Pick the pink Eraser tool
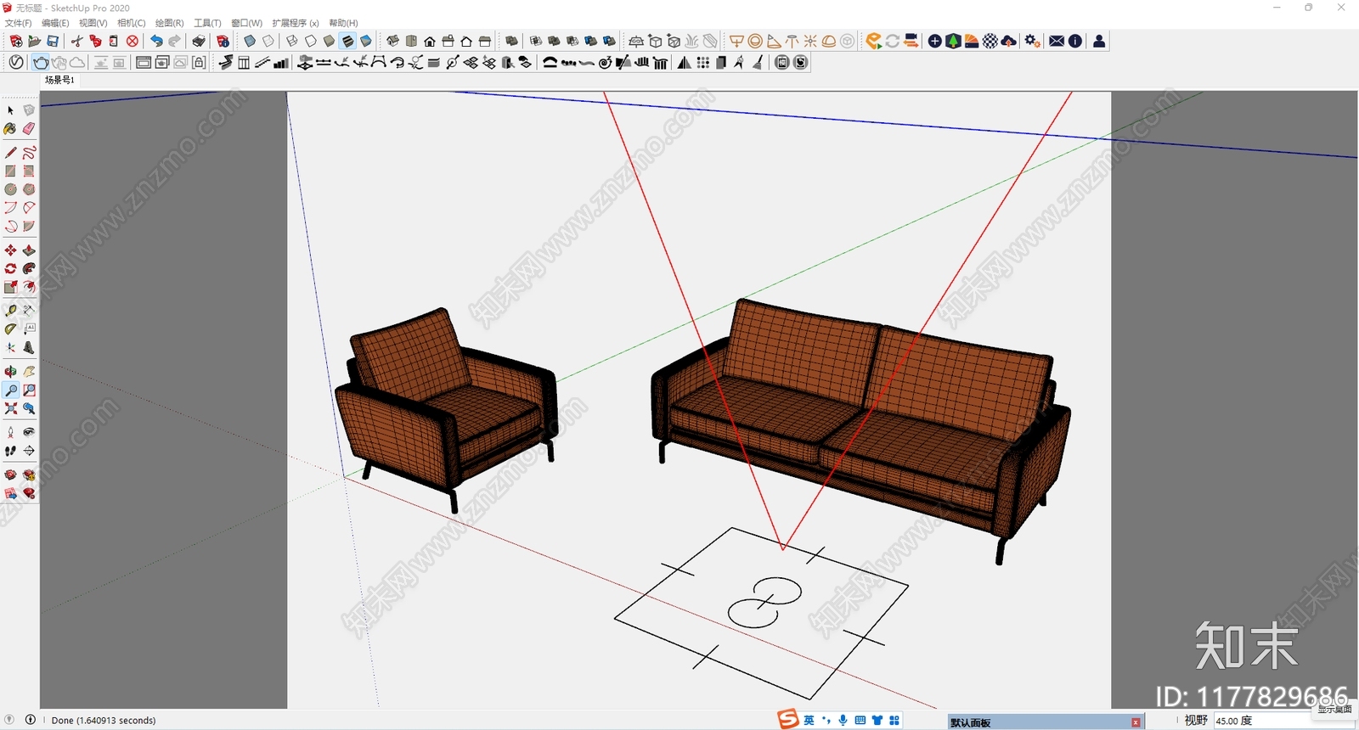 pos(29,129)
